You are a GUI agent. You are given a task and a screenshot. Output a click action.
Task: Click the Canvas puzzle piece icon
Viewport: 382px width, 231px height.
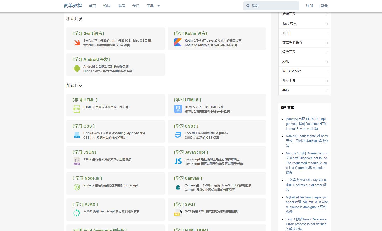tap(178, 187)
